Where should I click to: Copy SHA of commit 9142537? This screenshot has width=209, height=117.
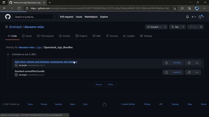[x=167, y=72]
